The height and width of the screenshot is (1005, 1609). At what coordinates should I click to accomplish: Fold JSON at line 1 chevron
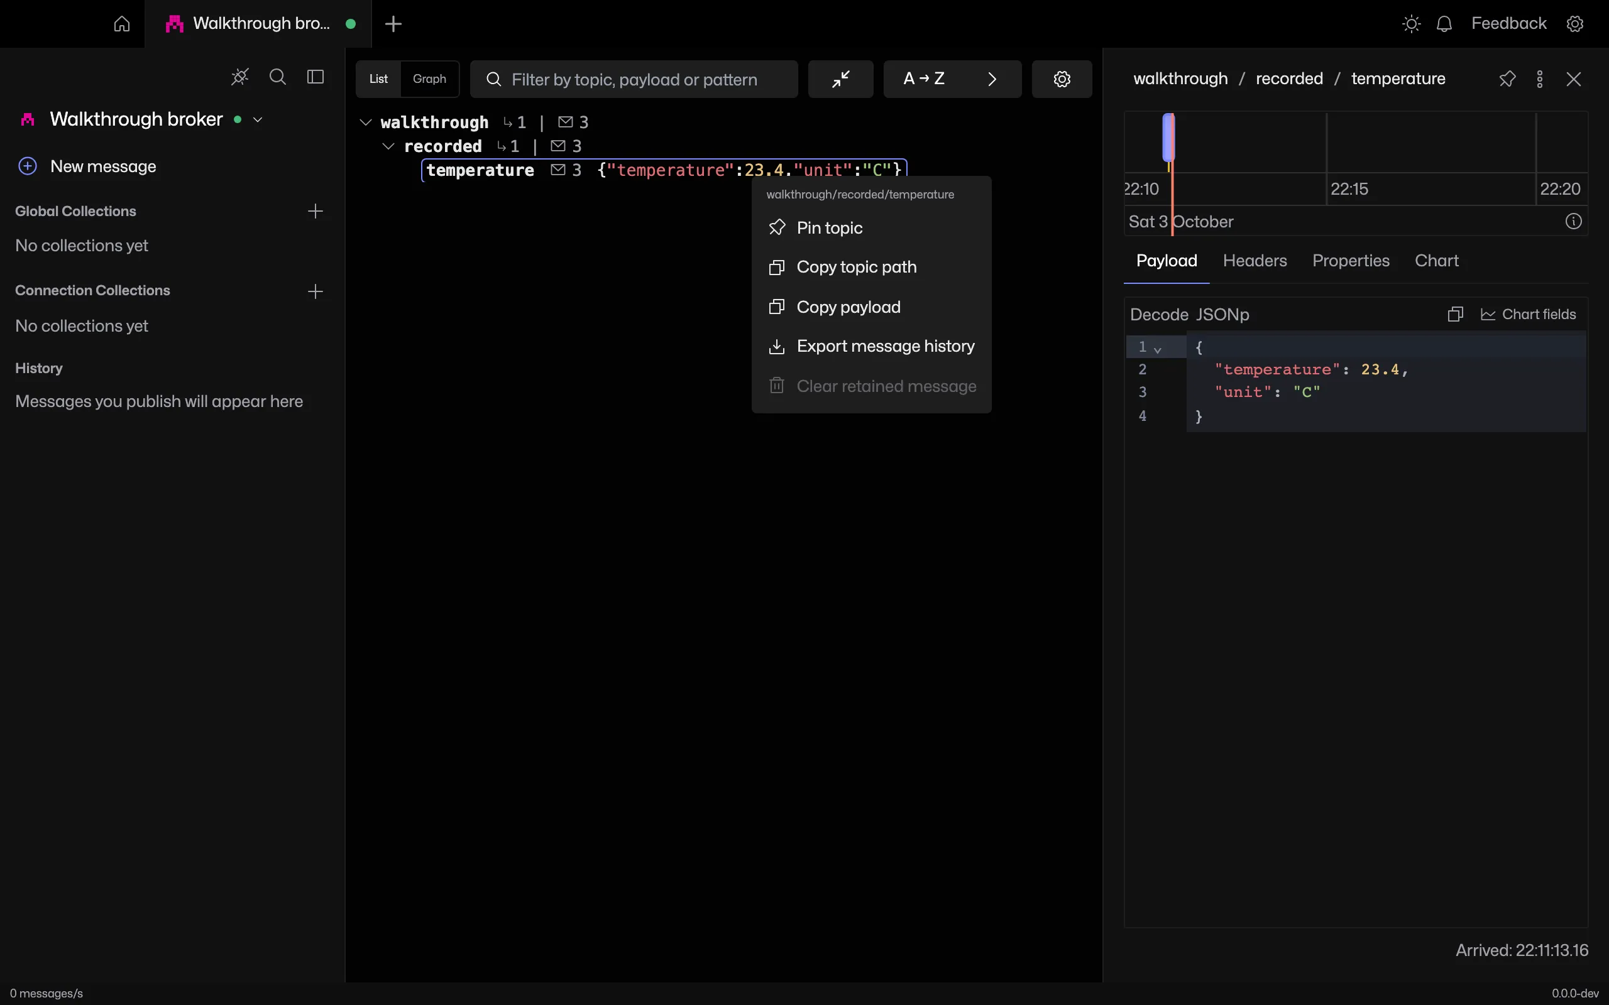(x=1158, y=350)
